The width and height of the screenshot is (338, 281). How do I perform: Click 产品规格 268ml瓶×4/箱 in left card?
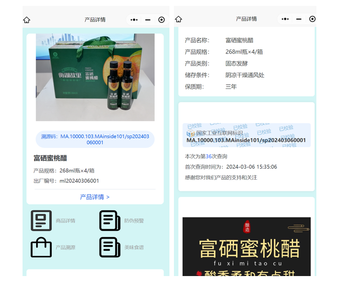pyautogui.click(x=64, y=171)
